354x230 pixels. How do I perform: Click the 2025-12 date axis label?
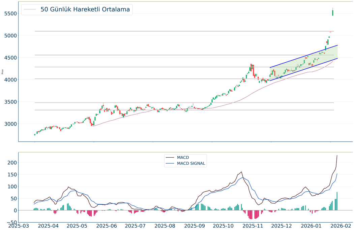click(x=282, y=225)
